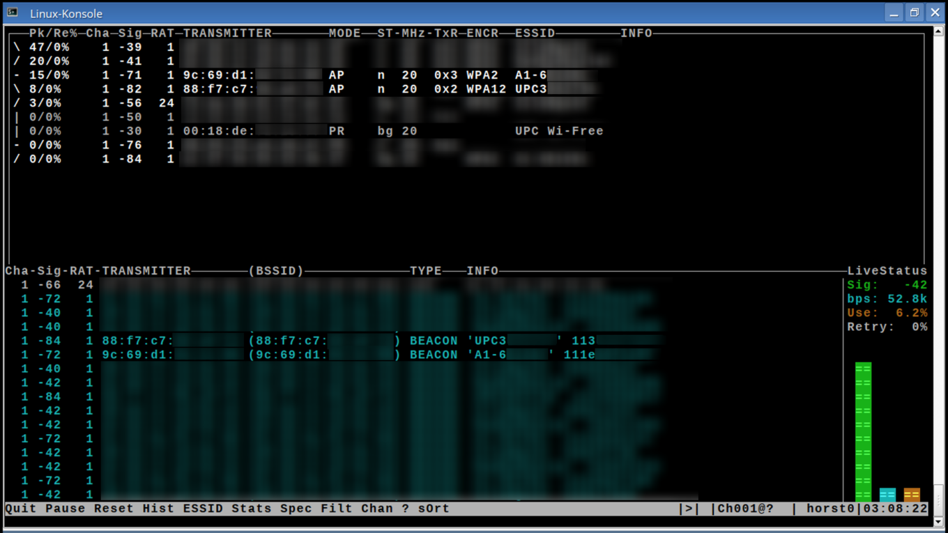Image resolution: width=948 pixels, height=533 pixels.
Task: Open the Chan channel menu item
Action: pyautogui.click(x=376, y=509)
